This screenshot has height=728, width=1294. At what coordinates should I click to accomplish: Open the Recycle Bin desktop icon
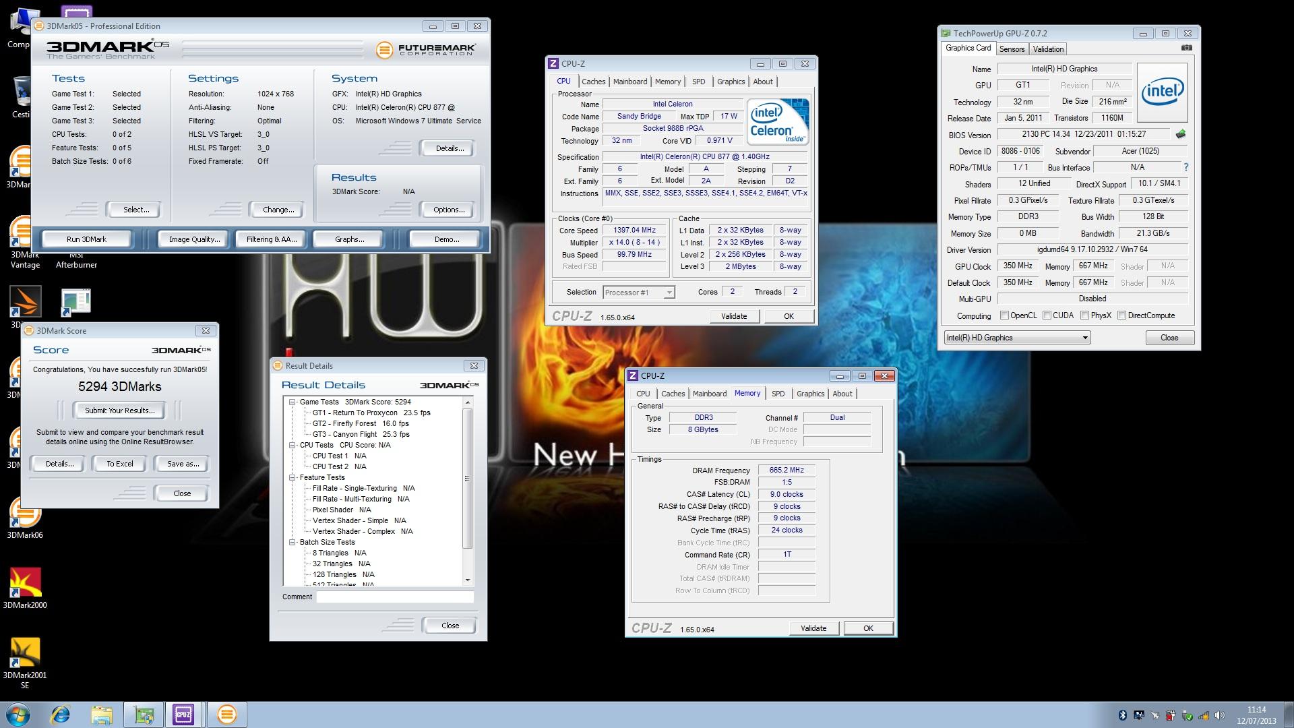[22, 96]
